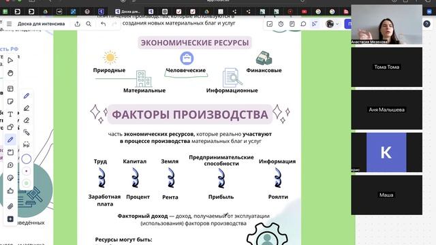Choose the smart drawing pen option
The image size is (436, 245).
click(27, 132)
